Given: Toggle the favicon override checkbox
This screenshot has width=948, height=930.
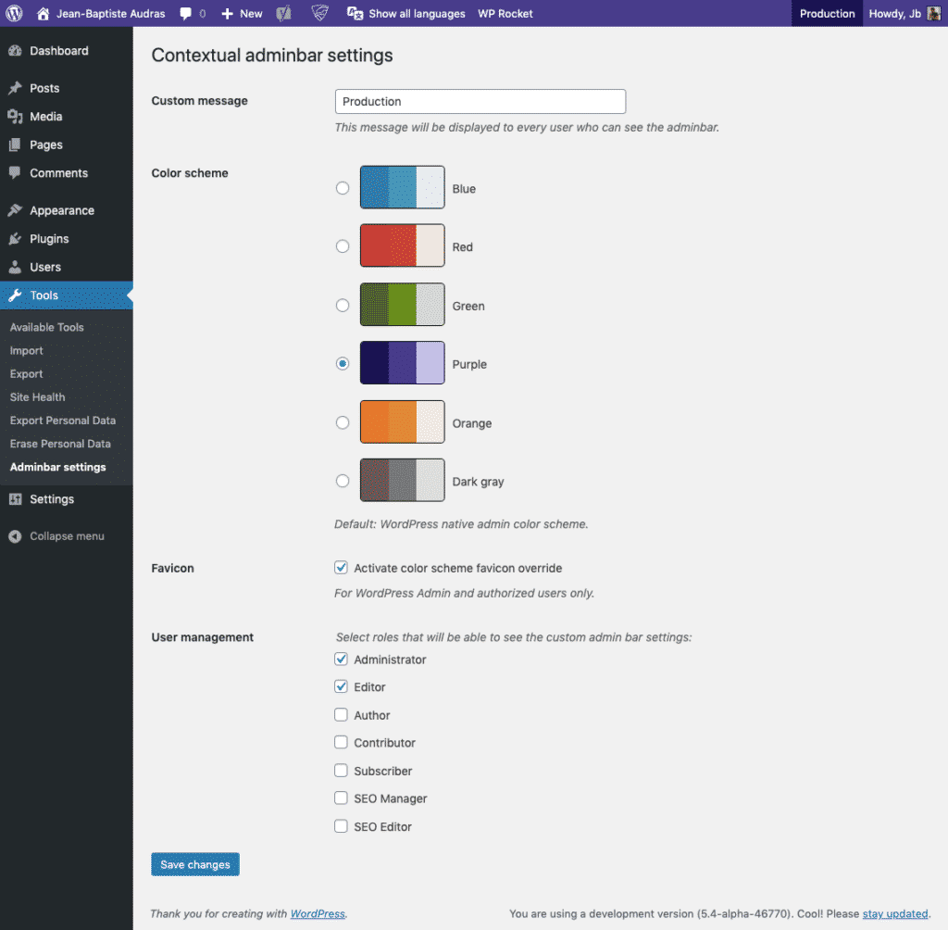Looking at the screenshot, I should 341,568.
